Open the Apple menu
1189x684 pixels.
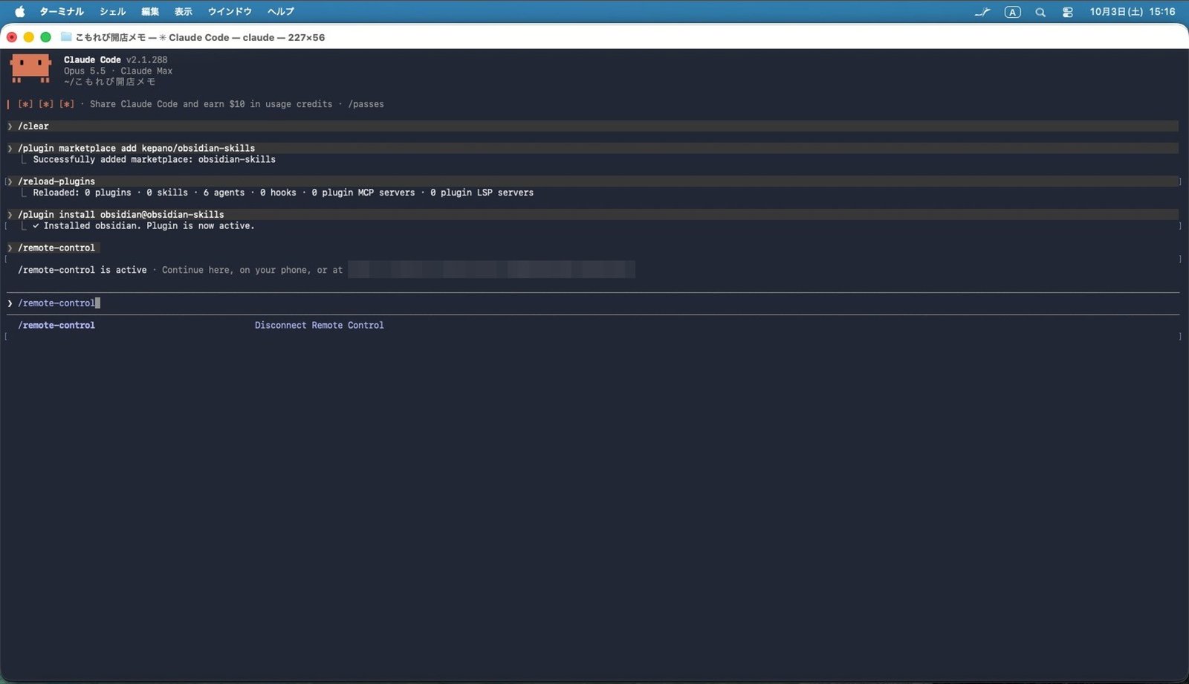click(20, 11)
